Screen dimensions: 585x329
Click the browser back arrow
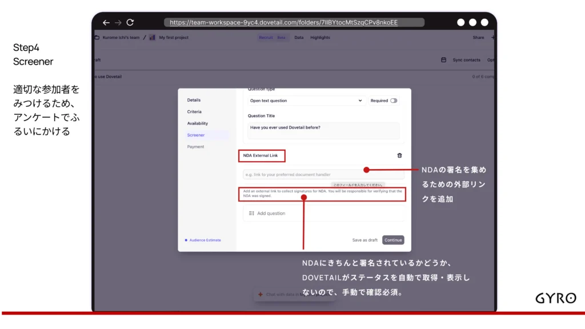pos(106,22)
